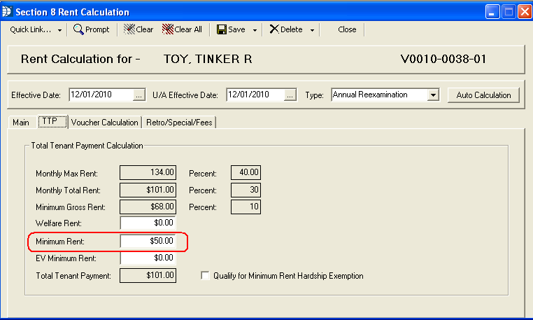The image size is (533, 320).
Task: Click the Percent field showing 10
Action: [246, 207]
